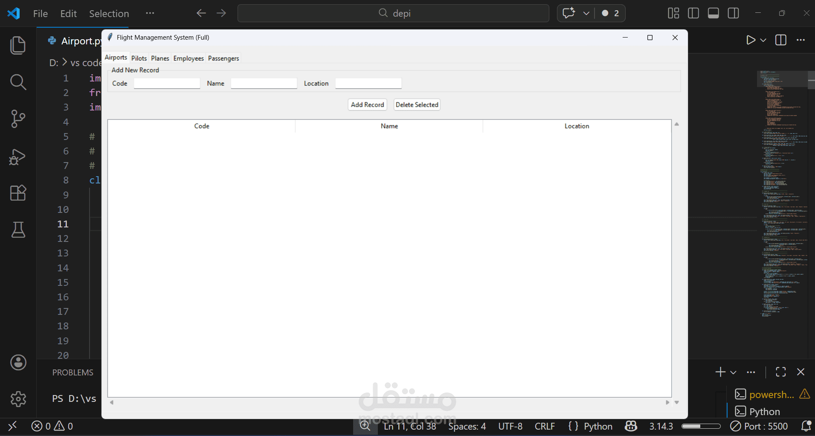Click the table's vertical scrollbar up arrow
The image size is (815, 436).
677,124
